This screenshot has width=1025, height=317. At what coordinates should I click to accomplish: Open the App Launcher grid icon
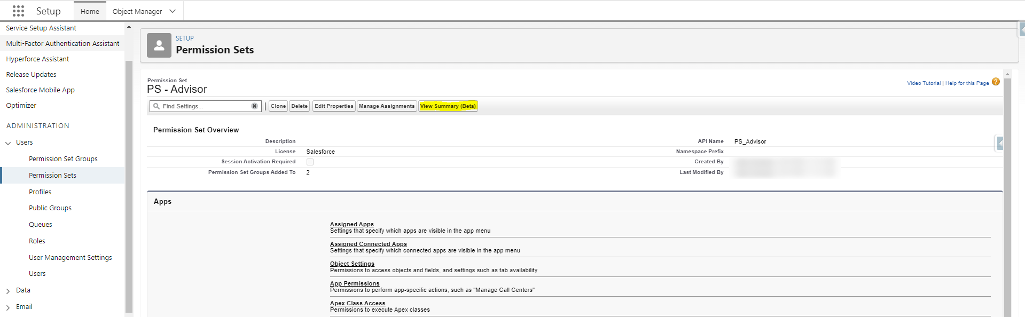tap(18, 11)
